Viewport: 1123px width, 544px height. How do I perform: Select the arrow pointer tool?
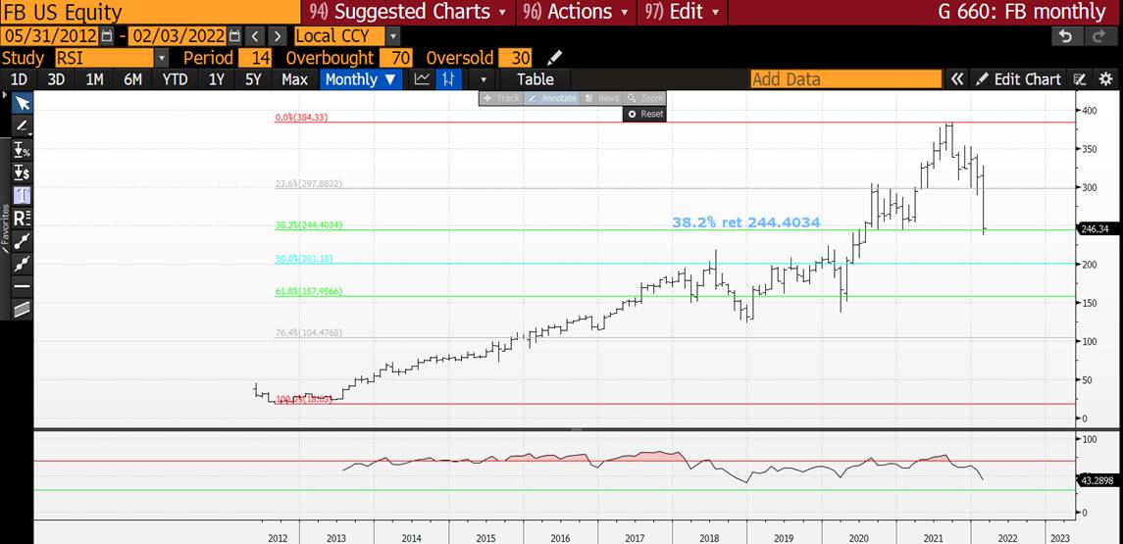click(23, 103)
